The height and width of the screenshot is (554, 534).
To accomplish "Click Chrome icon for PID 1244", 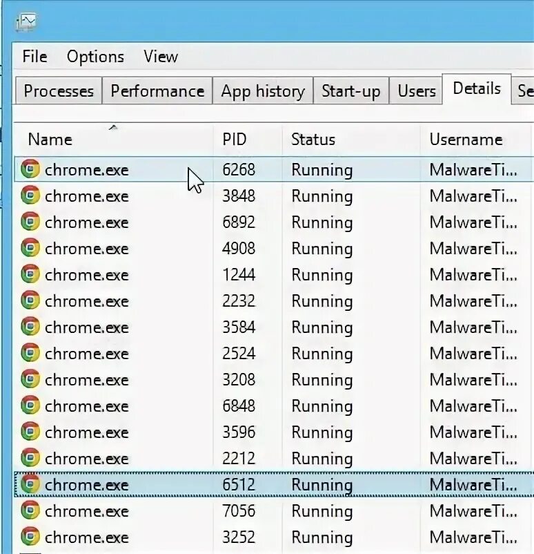I will [x=30, y=274].
